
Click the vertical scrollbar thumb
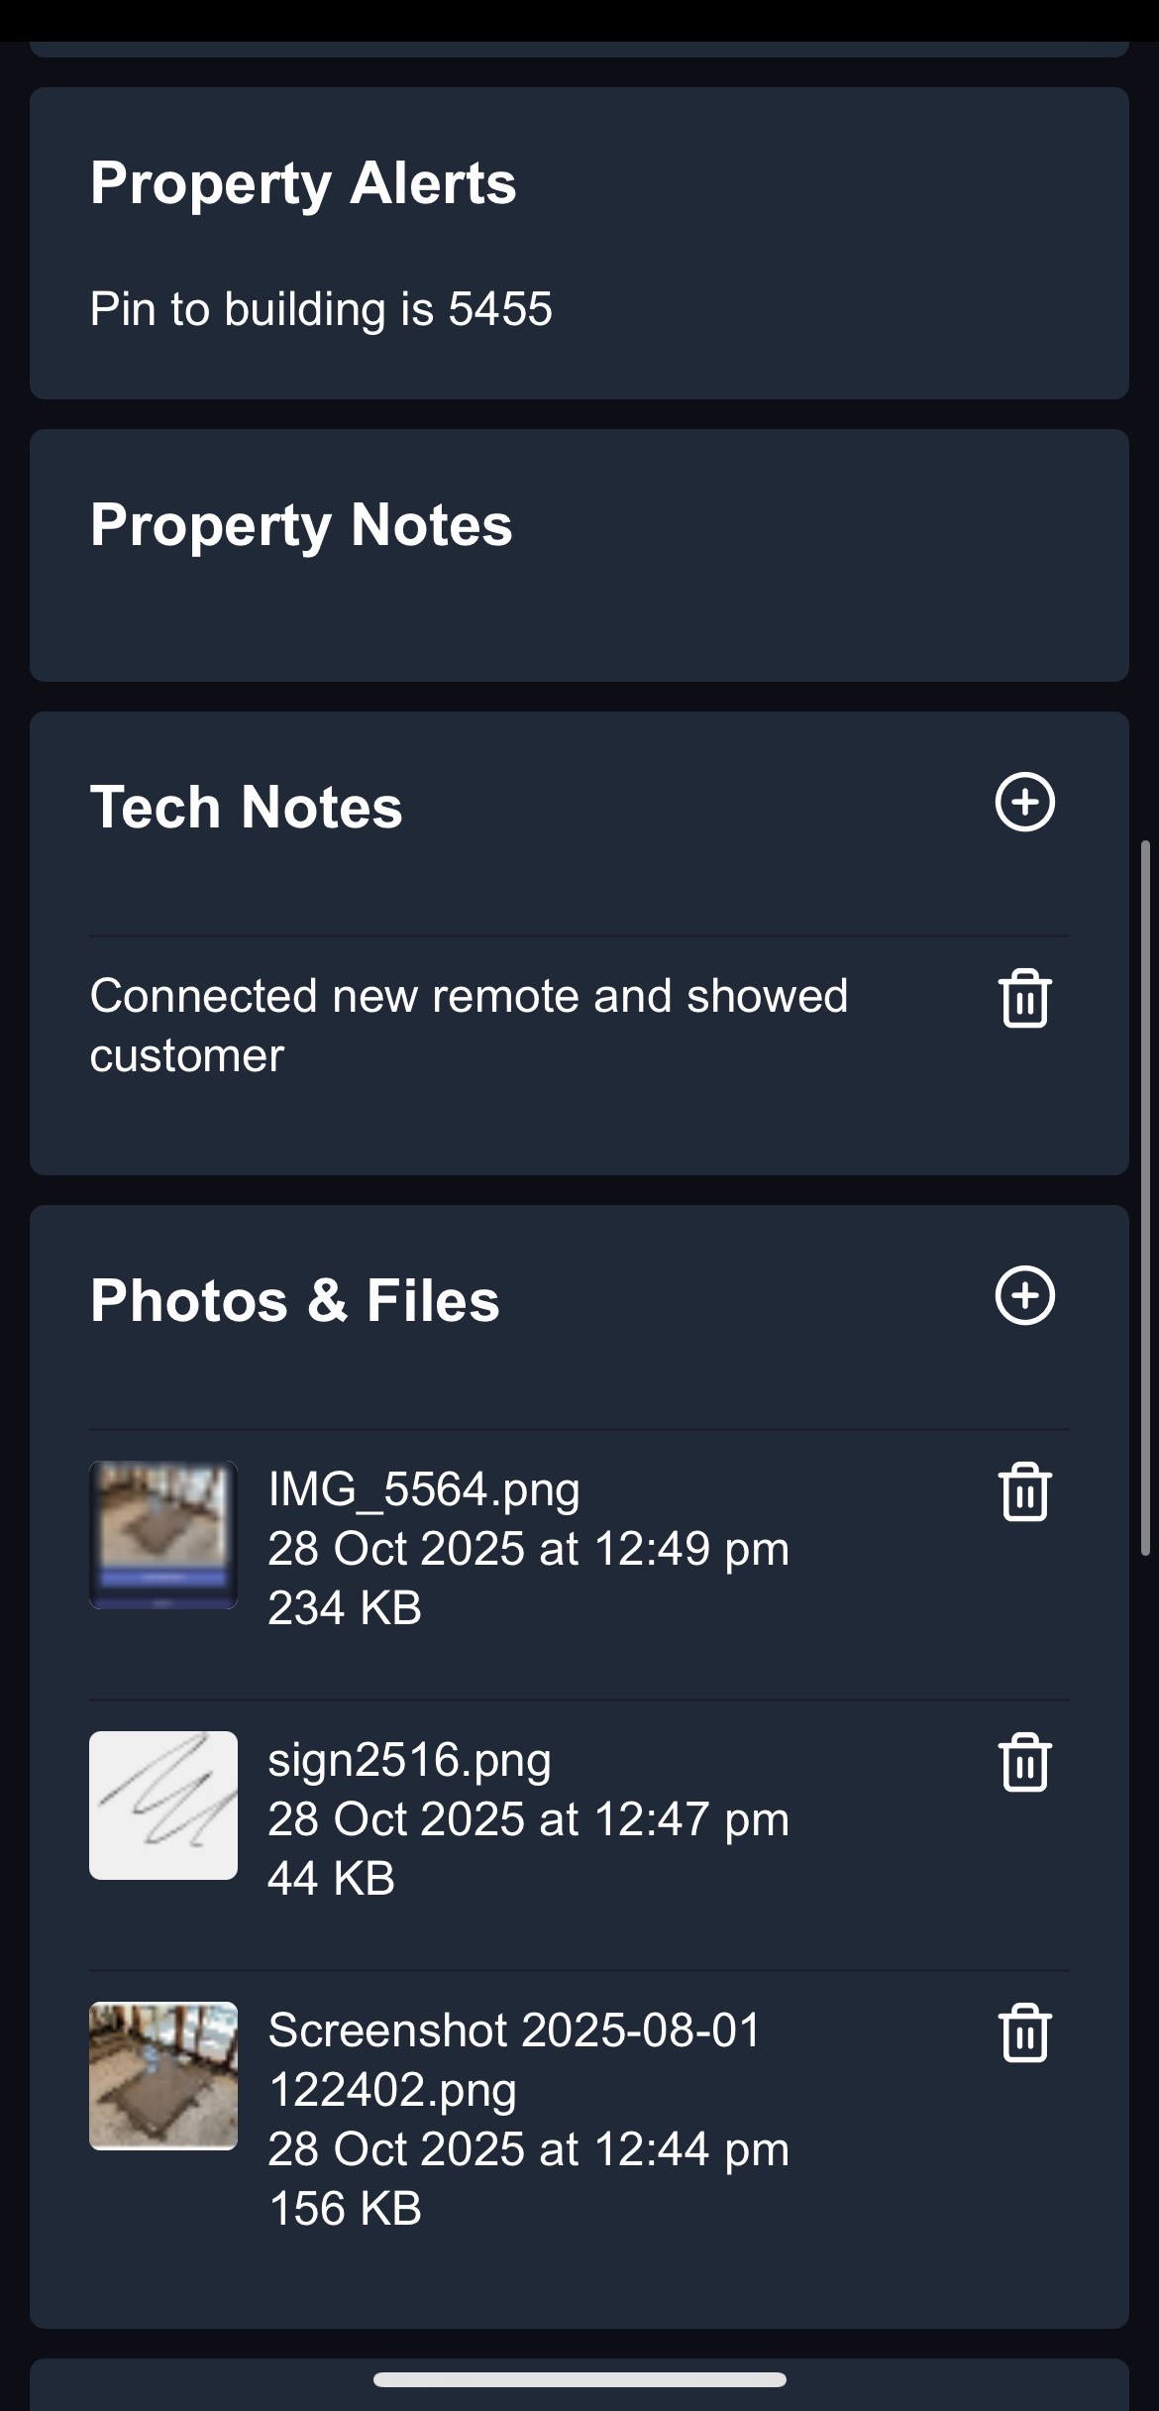(x=1145, y=1197)
